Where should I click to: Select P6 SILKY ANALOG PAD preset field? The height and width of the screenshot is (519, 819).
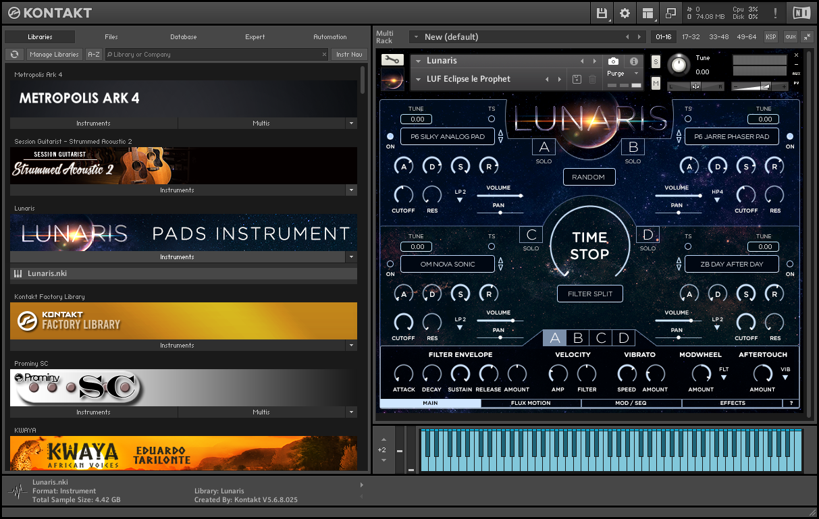click(x=448, y=136)
